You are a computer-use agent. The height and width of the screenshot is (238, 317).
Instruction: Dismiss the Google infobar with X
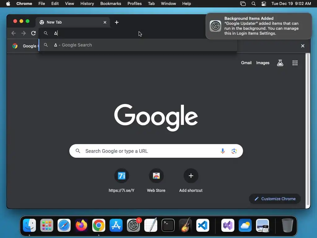click(303, 46)
